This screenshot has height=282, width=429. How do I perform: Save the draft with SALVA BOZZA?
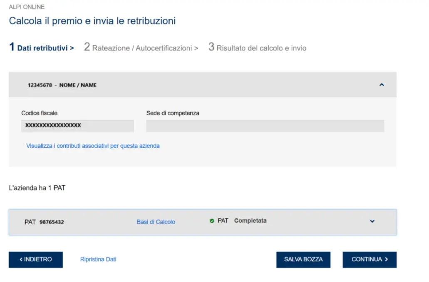click(x=303, y=260)
